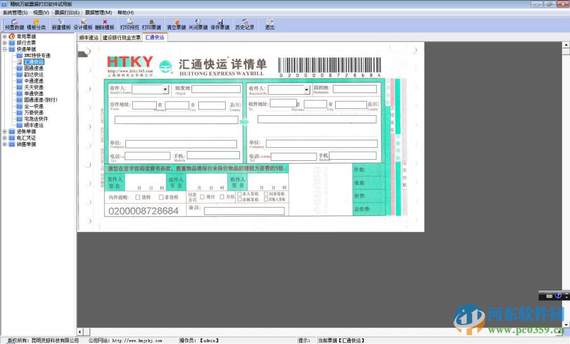Open the 帮助(H) menu

pos(126,13)
